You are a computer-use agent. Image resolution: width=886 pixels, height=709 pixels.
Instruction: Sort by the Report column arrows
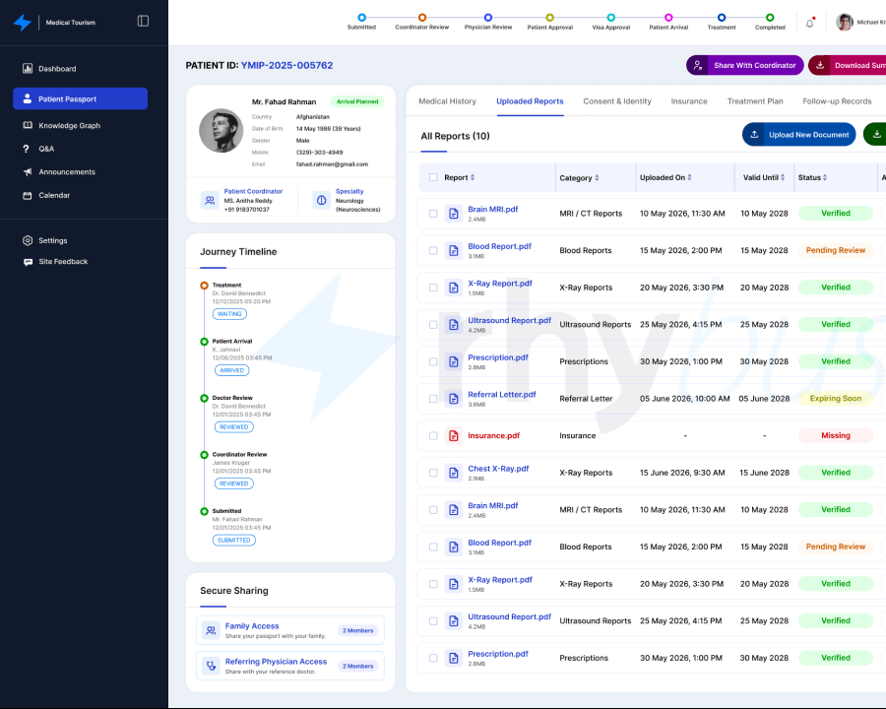tap(473, 177)
